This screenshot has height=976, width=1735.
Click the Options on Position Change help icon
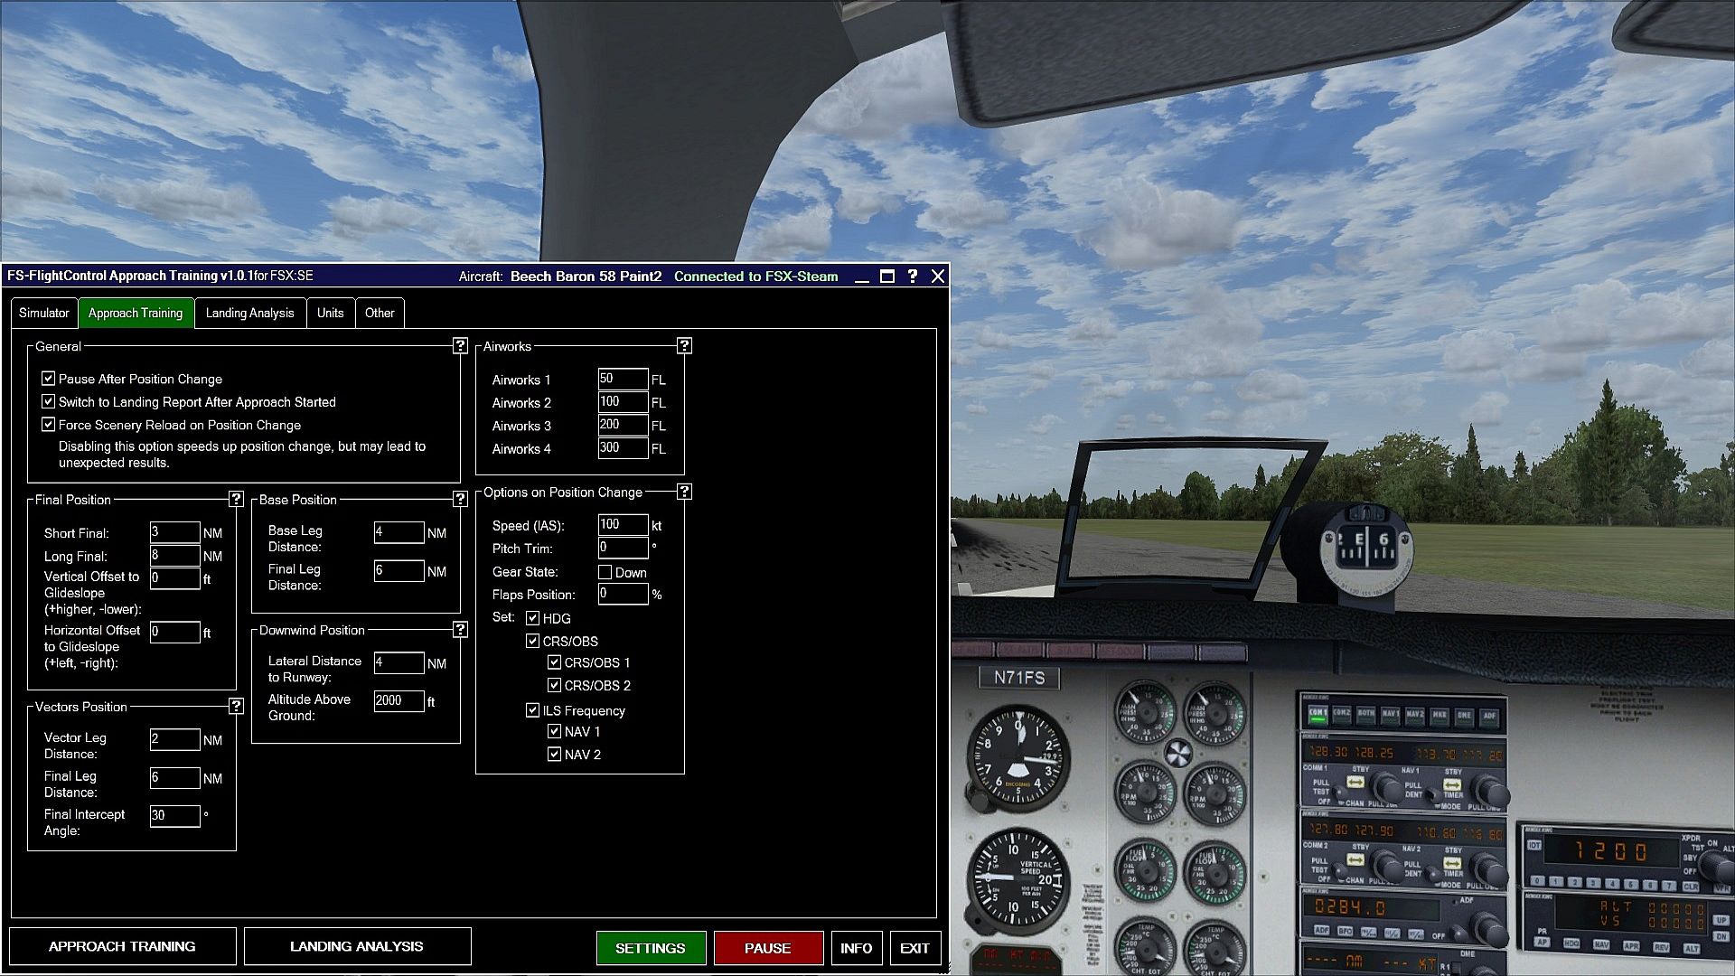[x=684, y=492]
